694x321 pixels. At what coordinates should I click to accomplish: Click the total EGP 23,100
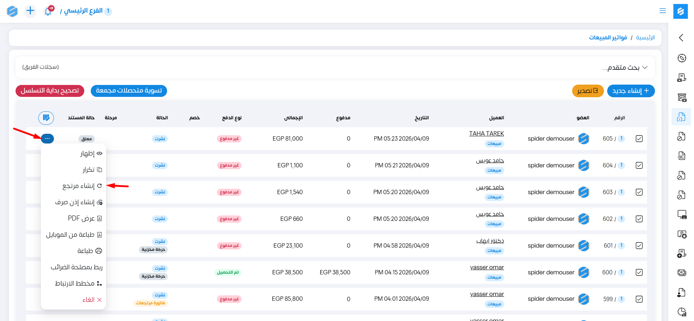(x=288, y=245)
